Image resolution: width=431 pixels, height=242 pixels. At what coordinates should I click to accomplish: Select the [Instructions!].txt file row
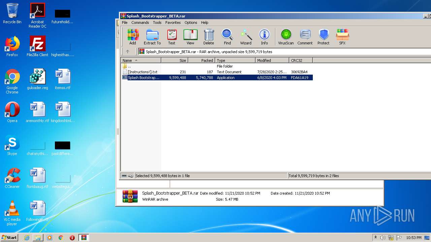click(x=217, y=72)
